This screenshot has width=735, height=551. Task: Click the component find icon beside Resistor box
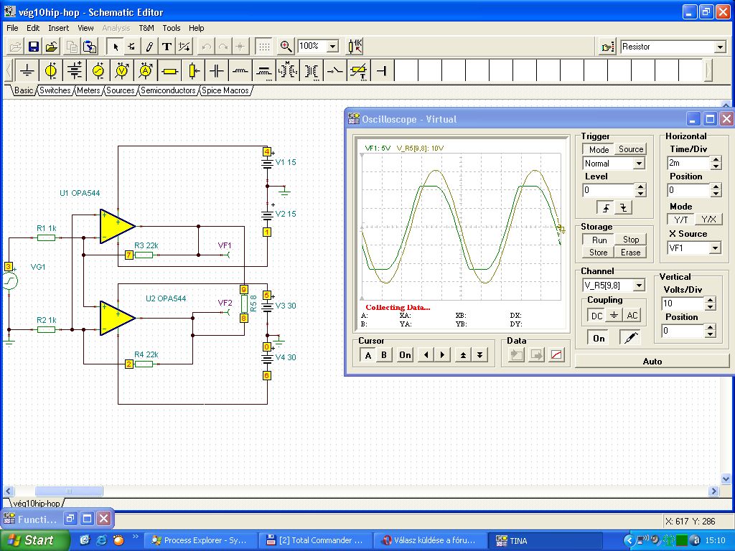coord(608,47)
